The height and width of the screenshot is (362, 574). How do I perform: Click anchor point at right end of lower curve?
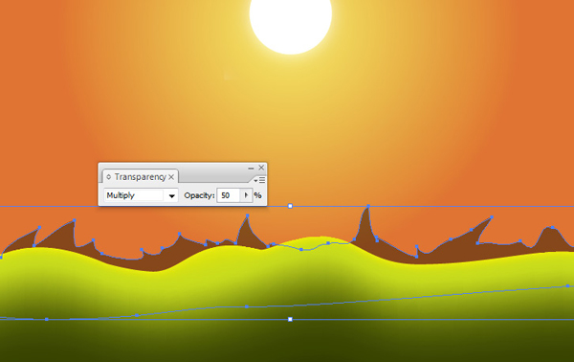tap(567, 285)
